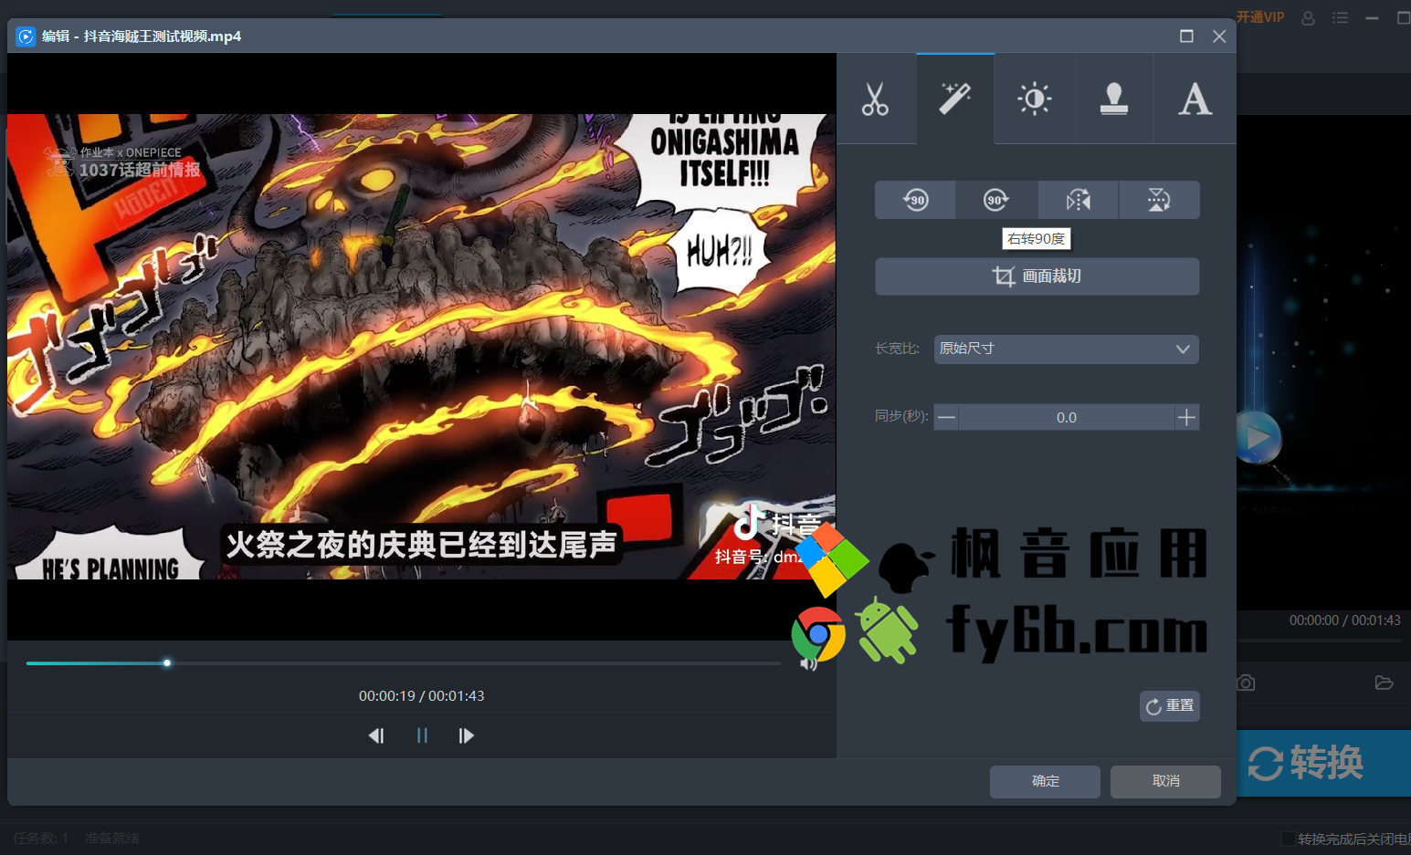Click the 转换 convert button in main window
The width and height of the screenshot is (1411, 855).
(1323, 763)
